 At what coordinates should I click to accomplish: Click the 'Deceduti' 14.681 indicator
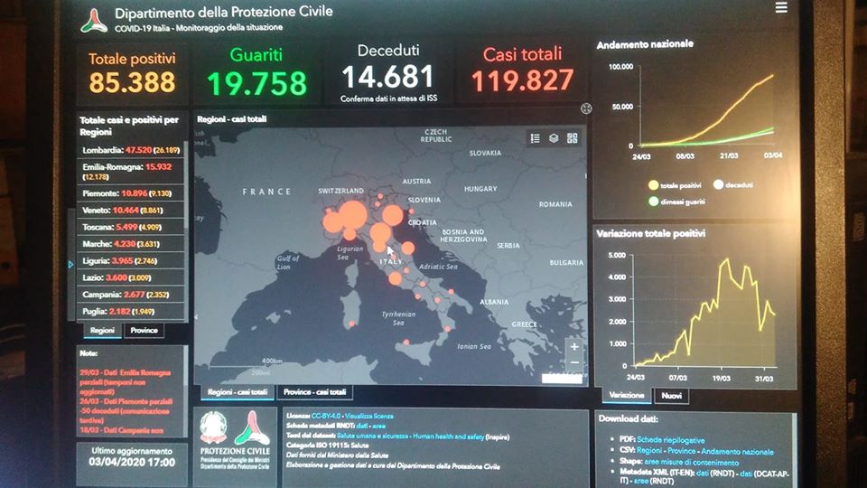pos(388,73)
